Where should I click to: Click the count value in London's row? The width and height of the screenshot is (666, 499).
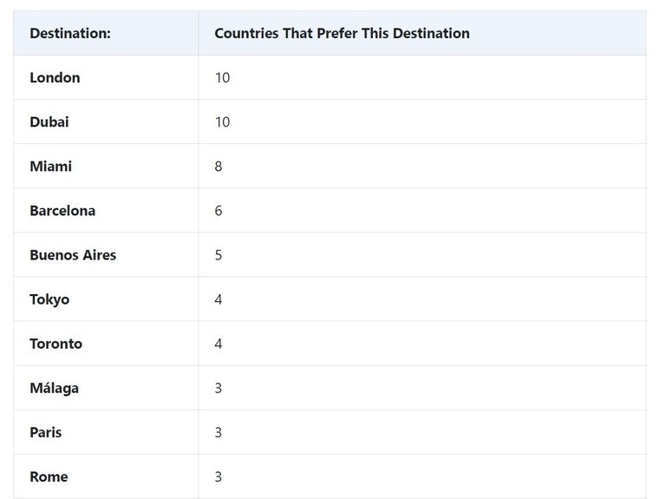(222, 78)
